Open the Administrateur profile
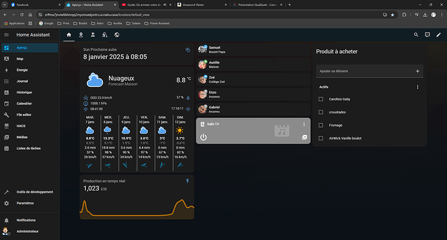This screenshot has height=240, width=447. (30, 231)
